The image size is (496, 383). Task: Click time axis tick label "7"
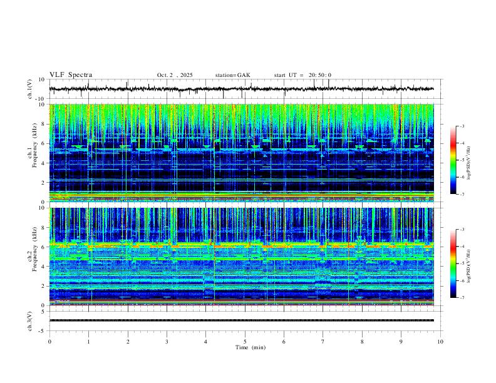[x=323, y=342]
